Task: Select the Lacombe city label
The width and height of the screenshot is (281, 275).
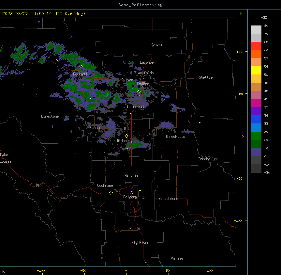Action: 147,62
